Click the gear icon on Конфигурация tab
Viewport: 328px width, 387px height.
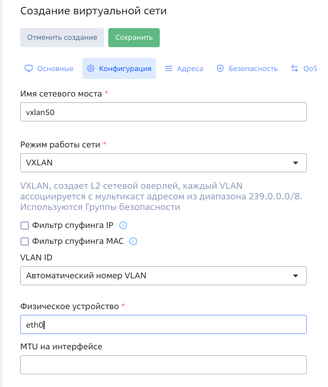pyautogui.click(x=91, y=68)
